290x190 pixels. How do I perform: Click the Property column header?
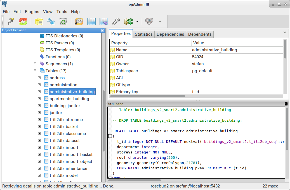pyautogui.click(x=150, y=43)
